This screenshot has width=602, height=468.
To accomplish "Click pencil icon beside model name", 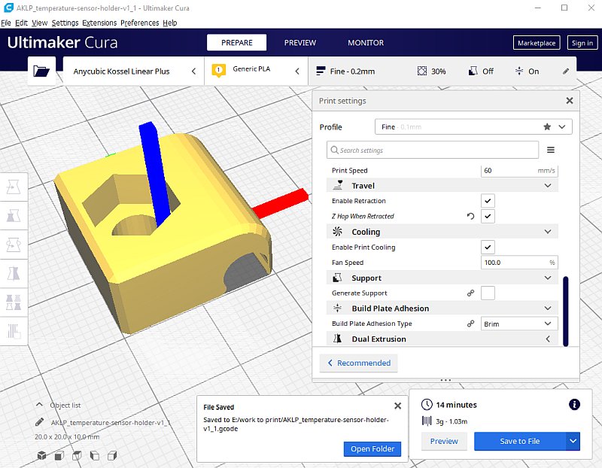I will click(x=39, y=422).
